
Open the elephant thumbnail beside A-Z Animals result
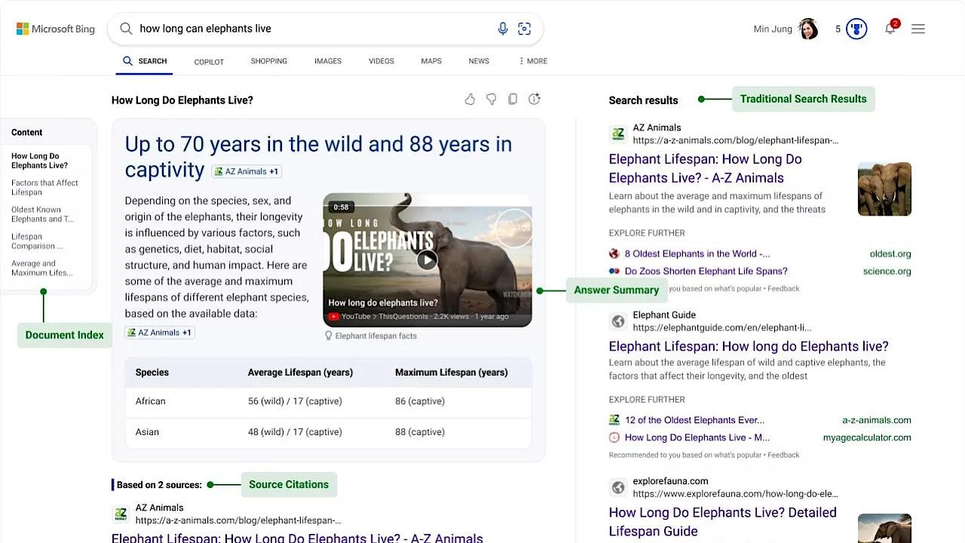(884, 189)
